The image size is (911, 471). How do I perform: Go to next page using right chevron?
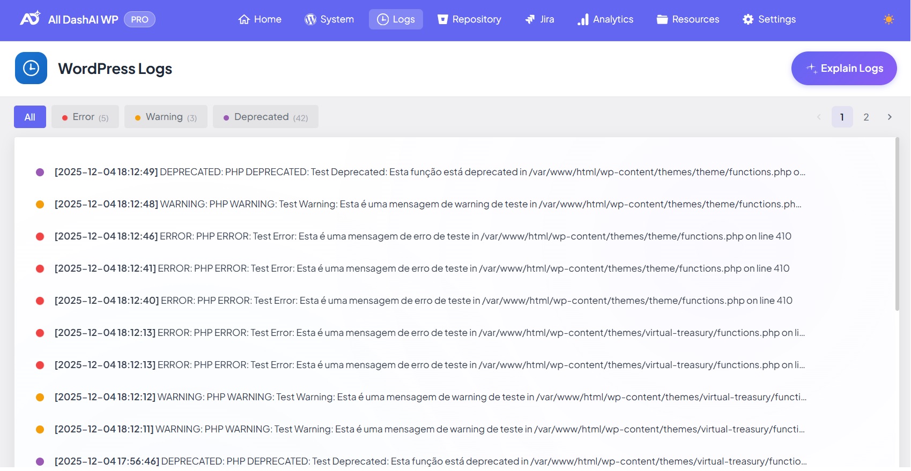(890, 117)
